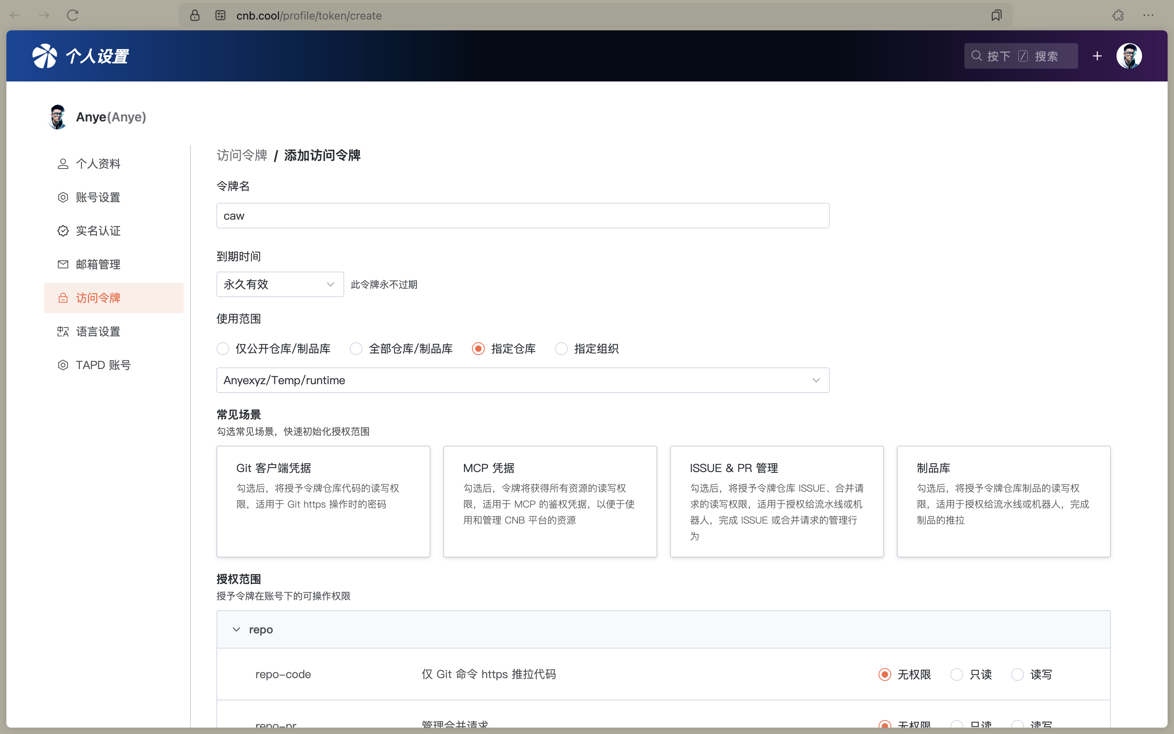Collapse the repo permissions section
The height and width of the screenshot is (734, 1174).
(236, 630)
